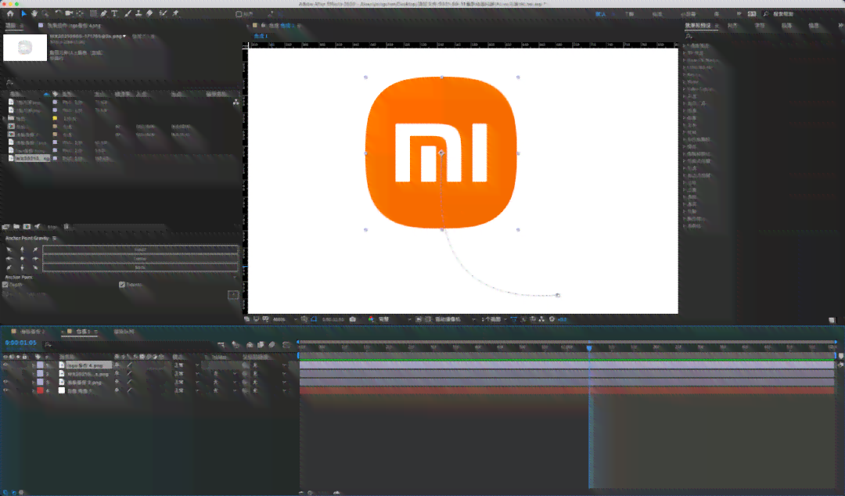The image size is (845, 496).
Task: Select the Unified Camera tool
Action: [69, 13]
